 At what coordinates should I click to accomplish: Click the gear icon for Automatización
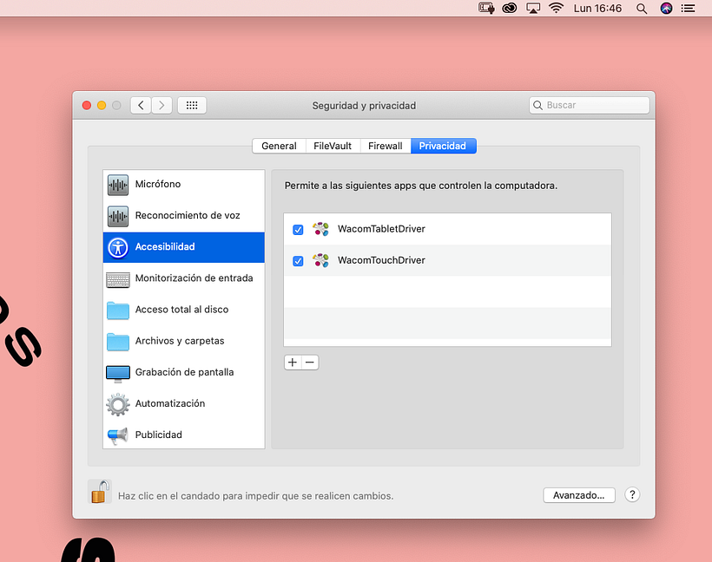[118, 405]
